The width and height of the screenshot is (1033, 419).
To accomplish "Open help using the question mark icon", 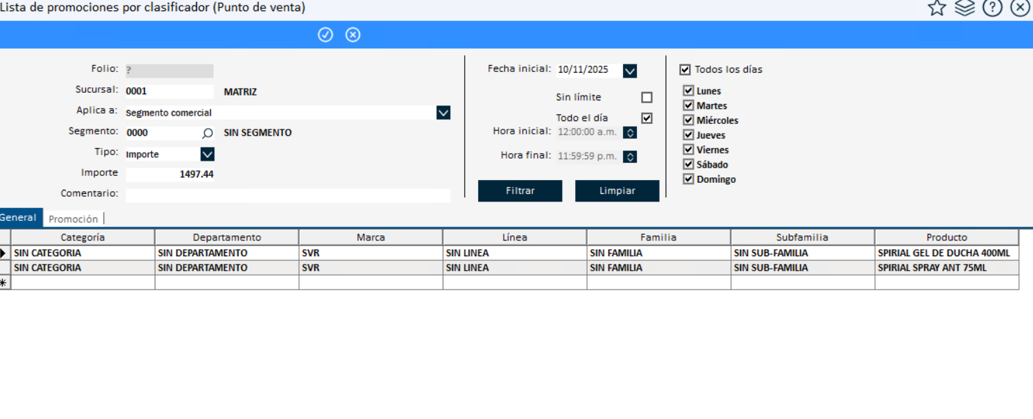I will [992, 8].
